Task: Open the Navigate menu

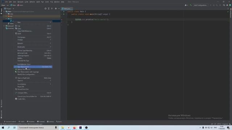Action: click(x=20, y=2)
